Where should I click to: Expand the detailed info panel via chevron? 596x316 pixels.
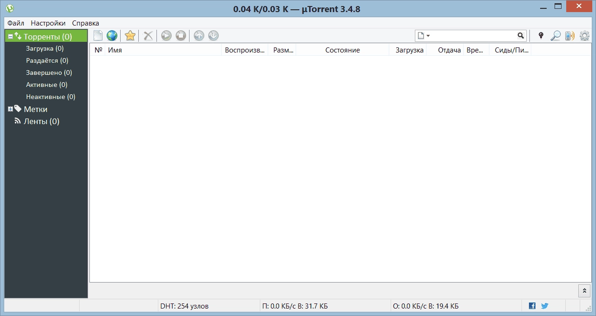click(584, 290)
